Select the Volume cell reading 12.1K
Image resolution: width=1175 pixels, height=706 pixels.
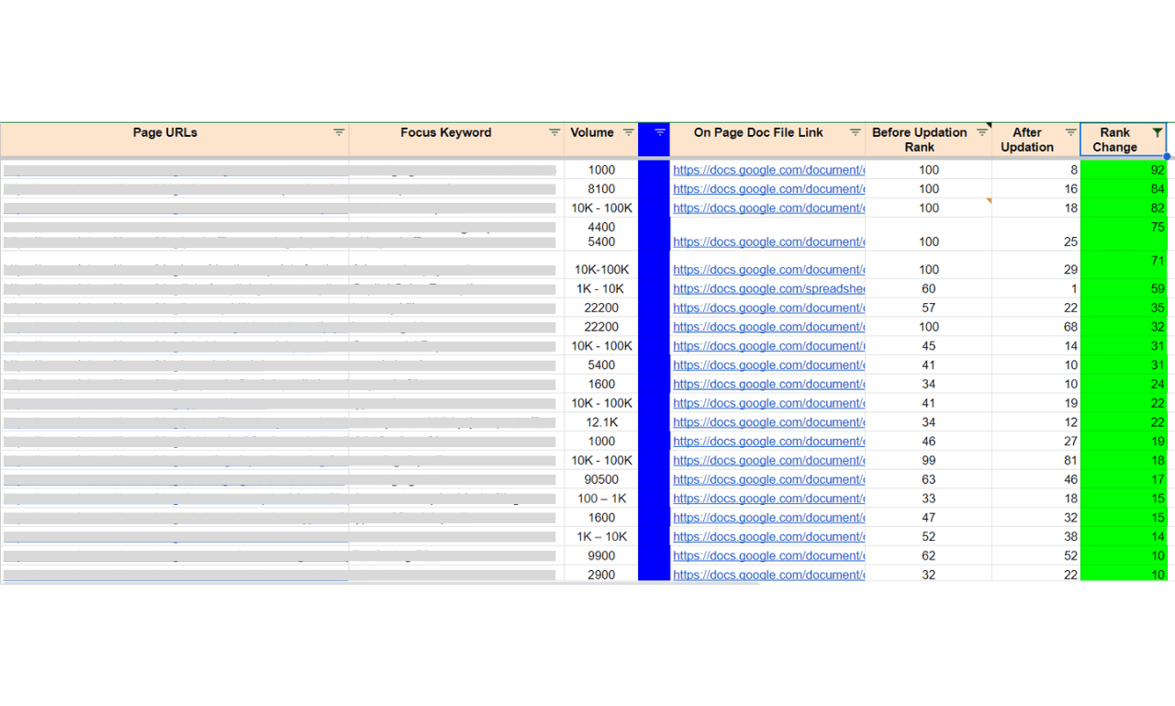pos(601,422)
